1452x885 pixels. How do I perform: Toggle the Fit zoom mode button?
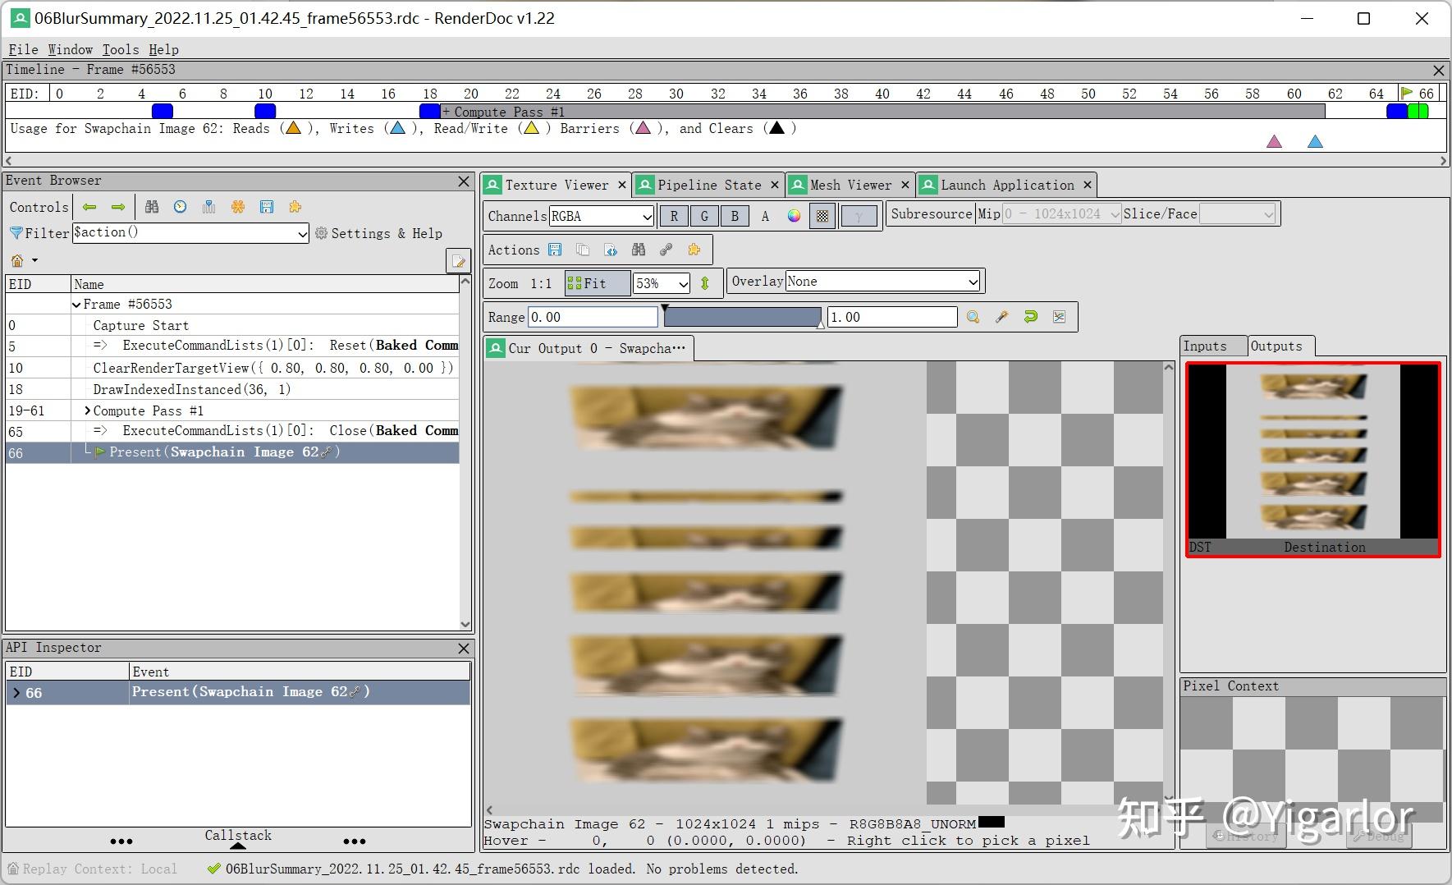597,283
